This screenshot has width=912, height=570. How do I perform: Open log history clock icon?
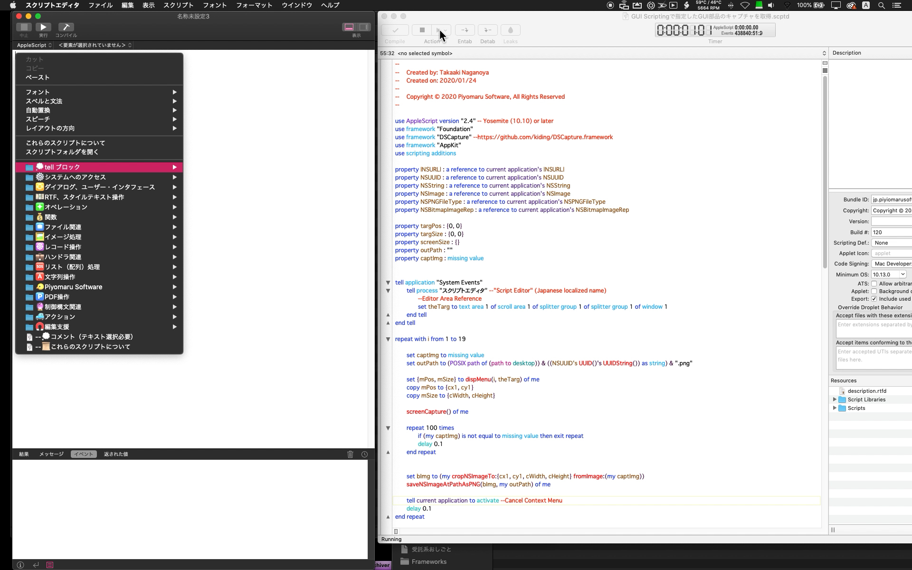(x=364, y=454)
